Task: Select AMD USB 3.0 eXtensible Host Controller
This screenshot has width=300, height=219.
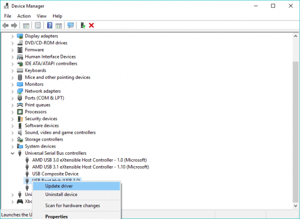Action: 89,160
